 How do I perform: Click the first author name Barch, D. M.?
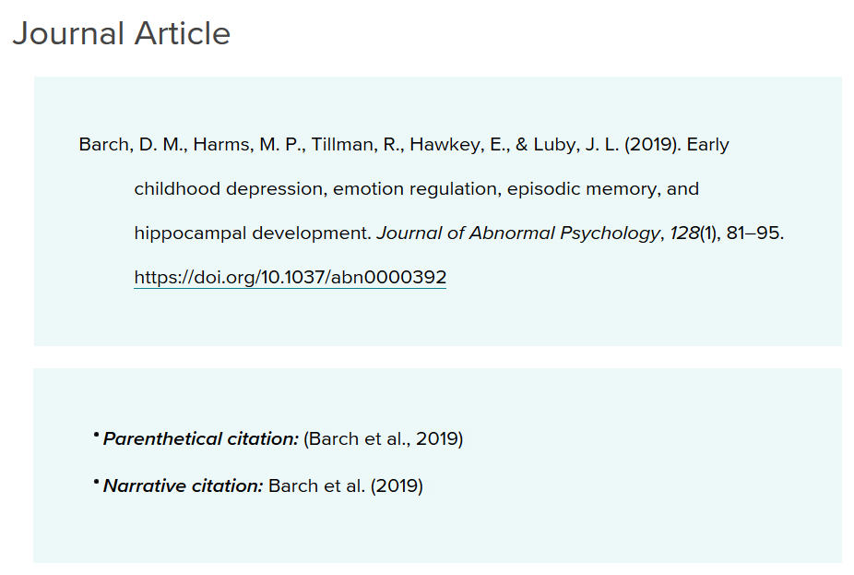(x=131, y=144)
